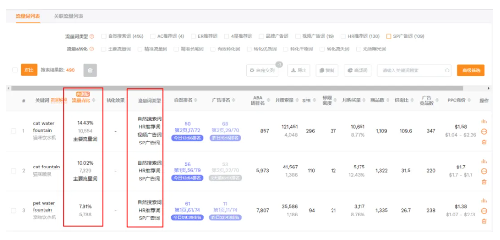This screenshot has height=240, width=500.
Task: Click keyword text cat water fountain
Action: pos(44,127)
